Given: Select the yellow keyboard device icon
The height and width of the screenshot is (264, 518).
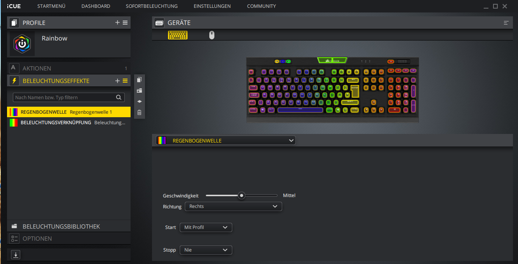Looking at the screenshot, I should [x=178, y=35].
